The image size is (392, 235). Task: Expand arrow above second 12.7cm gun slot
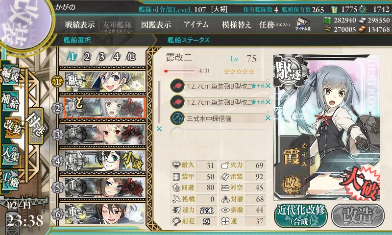click(267, 97)
